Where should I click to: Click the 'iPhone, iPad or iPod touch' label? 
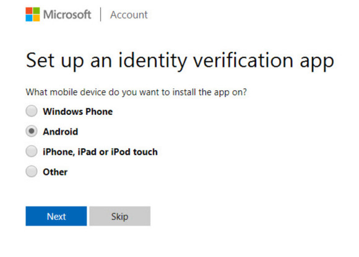[x=100, y=152]
